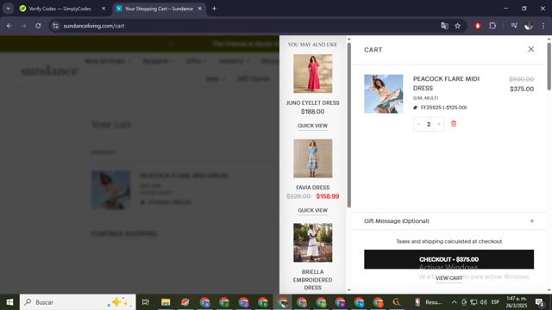Translate this page icon
Image resolution: width=552 pixels, height=310 pixels.
point(445,26)
